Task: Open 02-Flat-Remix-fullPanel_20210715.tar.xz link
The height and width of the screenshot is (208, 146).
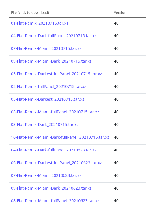Action: [x=48, y=87]
